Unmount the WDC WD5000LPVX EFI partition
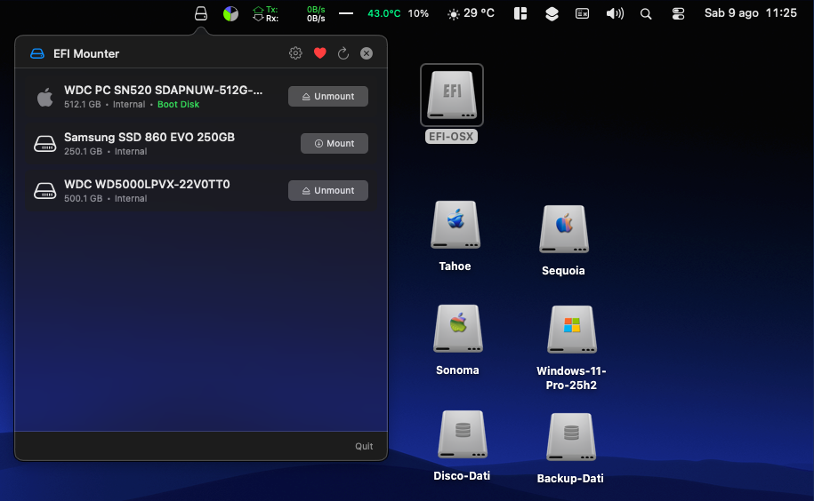This screenshot has width=814, height=501. (x=328, y=191)
